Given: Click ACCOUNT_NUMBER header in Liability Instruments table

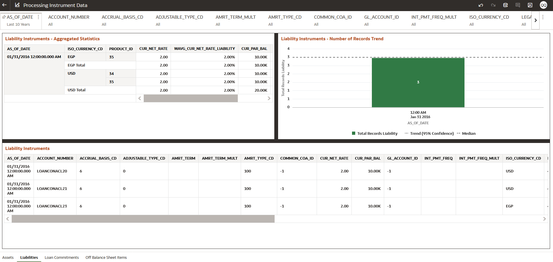Looking at the screenshot, I should [x=55, y=158].
